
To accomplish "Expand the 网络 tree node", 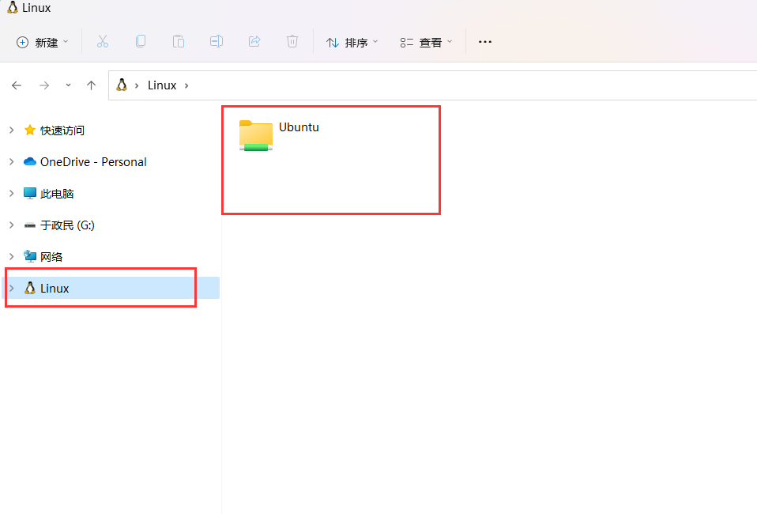I will [x=12, y=256].
